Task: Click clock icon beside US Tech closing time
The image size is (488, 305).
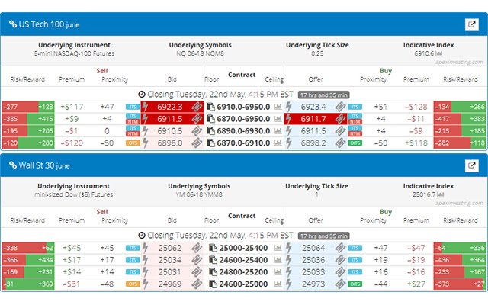Action: pyautogui.click(x=142, y=95)
